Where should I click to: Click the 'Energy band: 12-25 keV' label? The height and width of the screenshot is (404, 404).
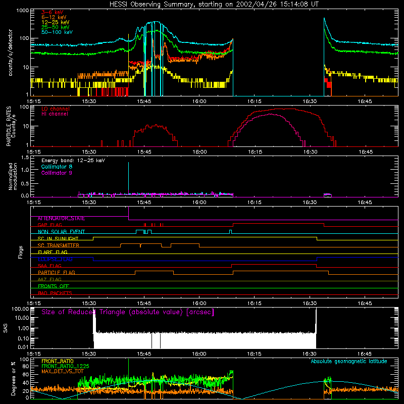pos(73,161)
